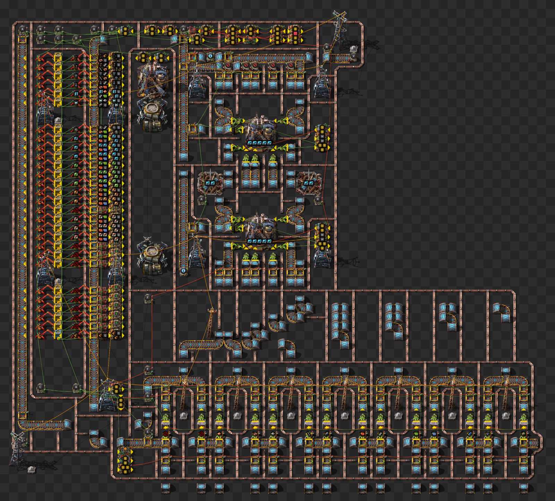Select the lone curved belt in the rightmost empty bay
555x501 pixels.
[x=502, y=313]
